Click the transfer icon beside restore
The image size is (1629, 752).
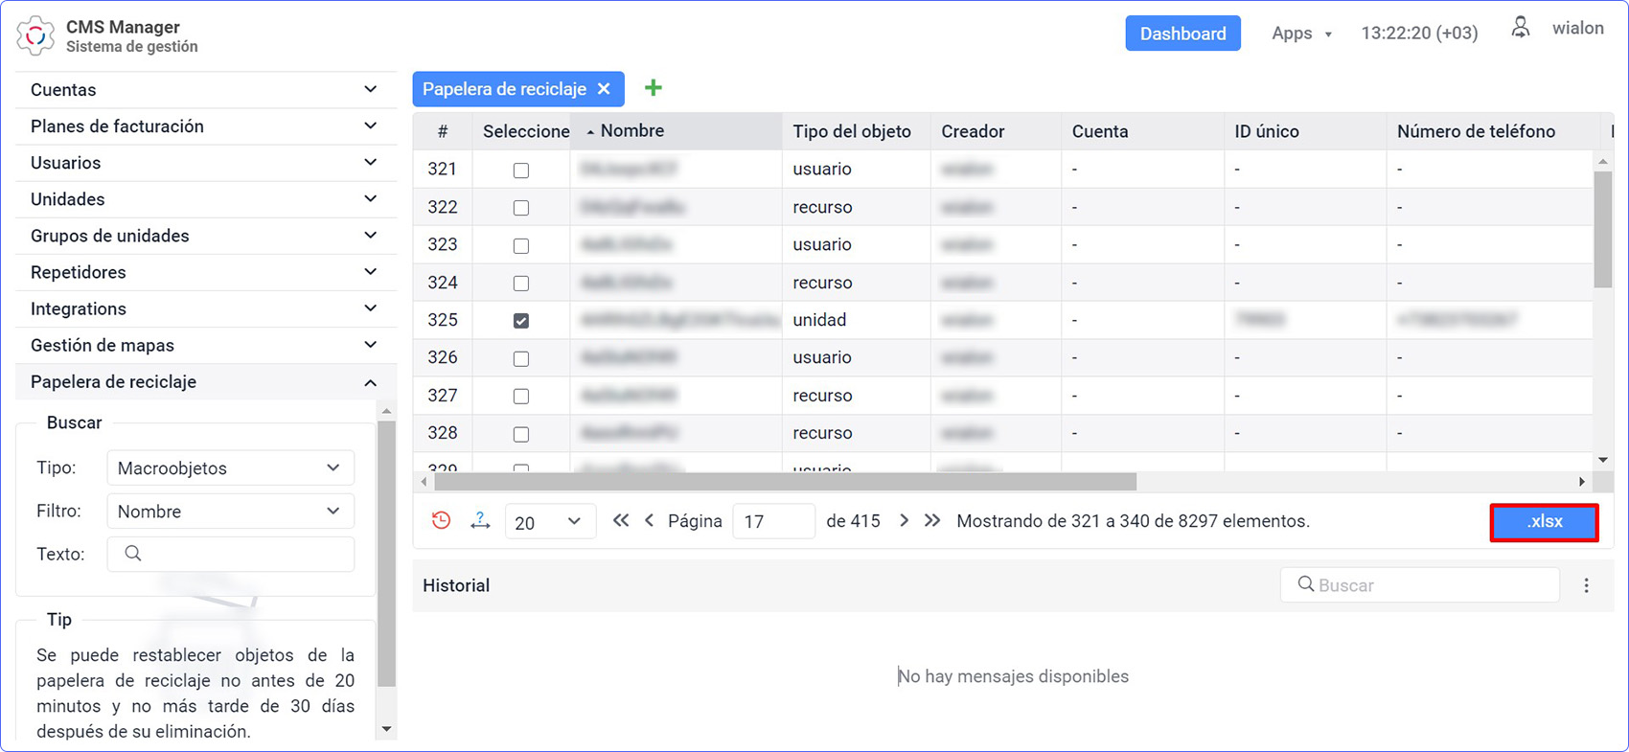(x=480, y=521)
